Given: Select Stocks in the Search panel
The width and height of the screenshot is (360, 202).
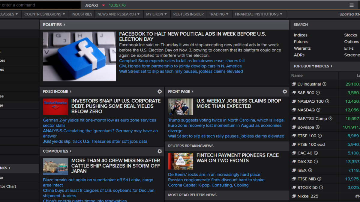Looking at the screenshot, I should (350, 35).
